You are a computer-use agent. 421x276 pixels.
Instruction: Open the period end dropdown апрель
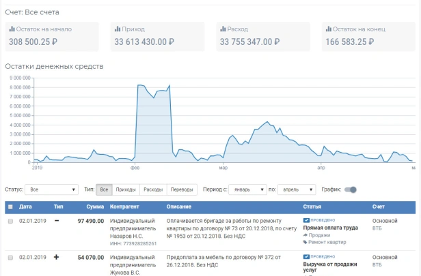point(297,189)
